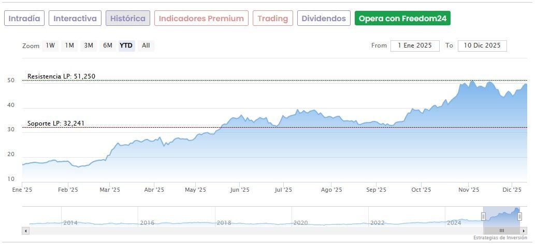Click Opera con Freedom24 button
The width and height of the screenshot is (536, 246).
pos(402,19)
